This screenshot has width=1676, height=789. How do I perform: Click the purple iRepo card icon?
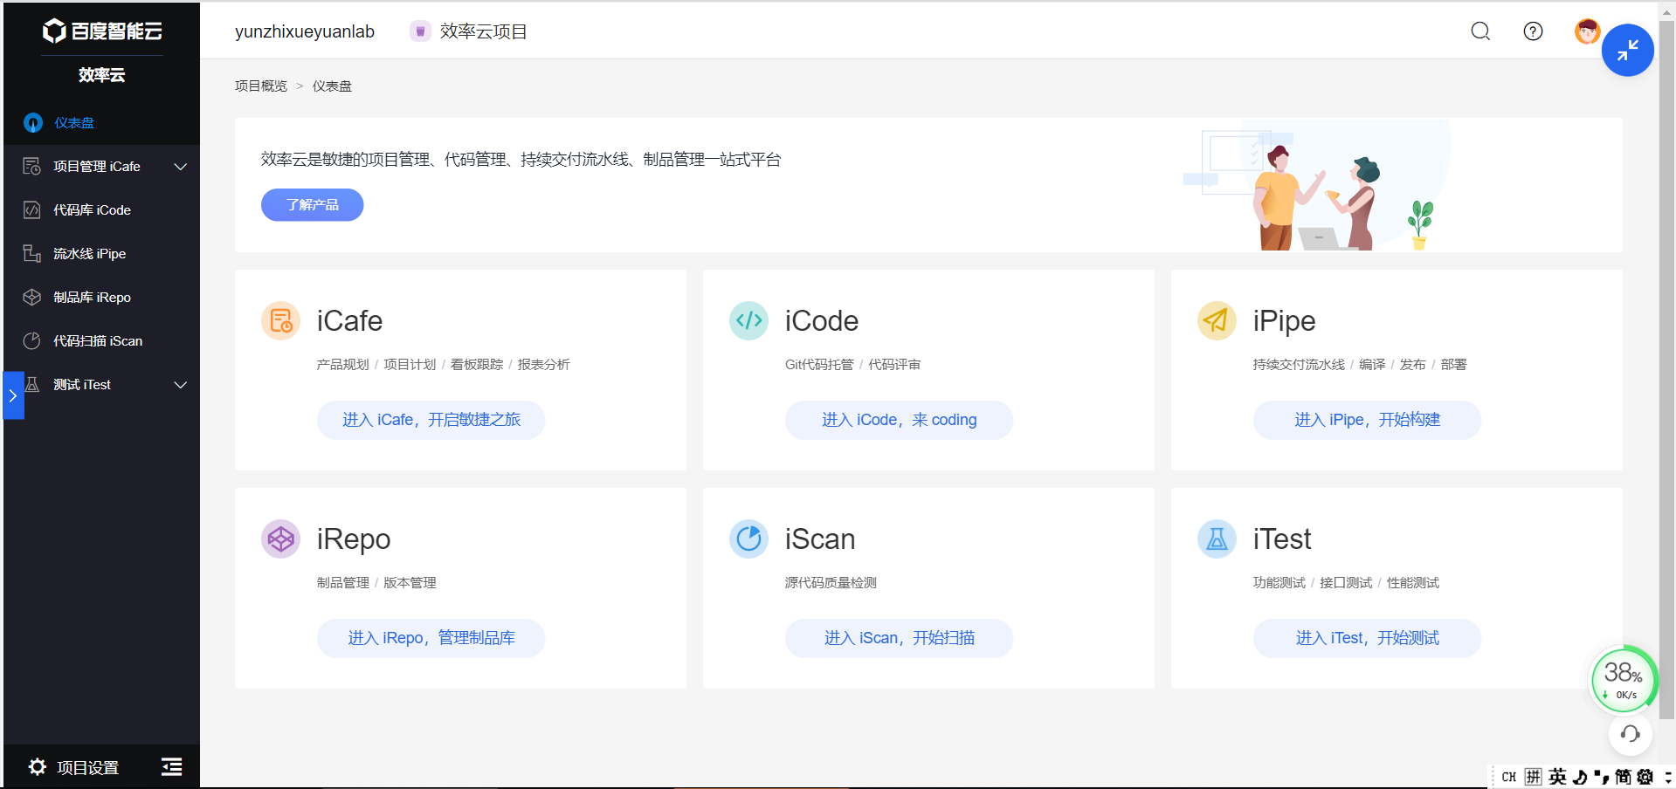pyautogui.click(x=280, y=539)
